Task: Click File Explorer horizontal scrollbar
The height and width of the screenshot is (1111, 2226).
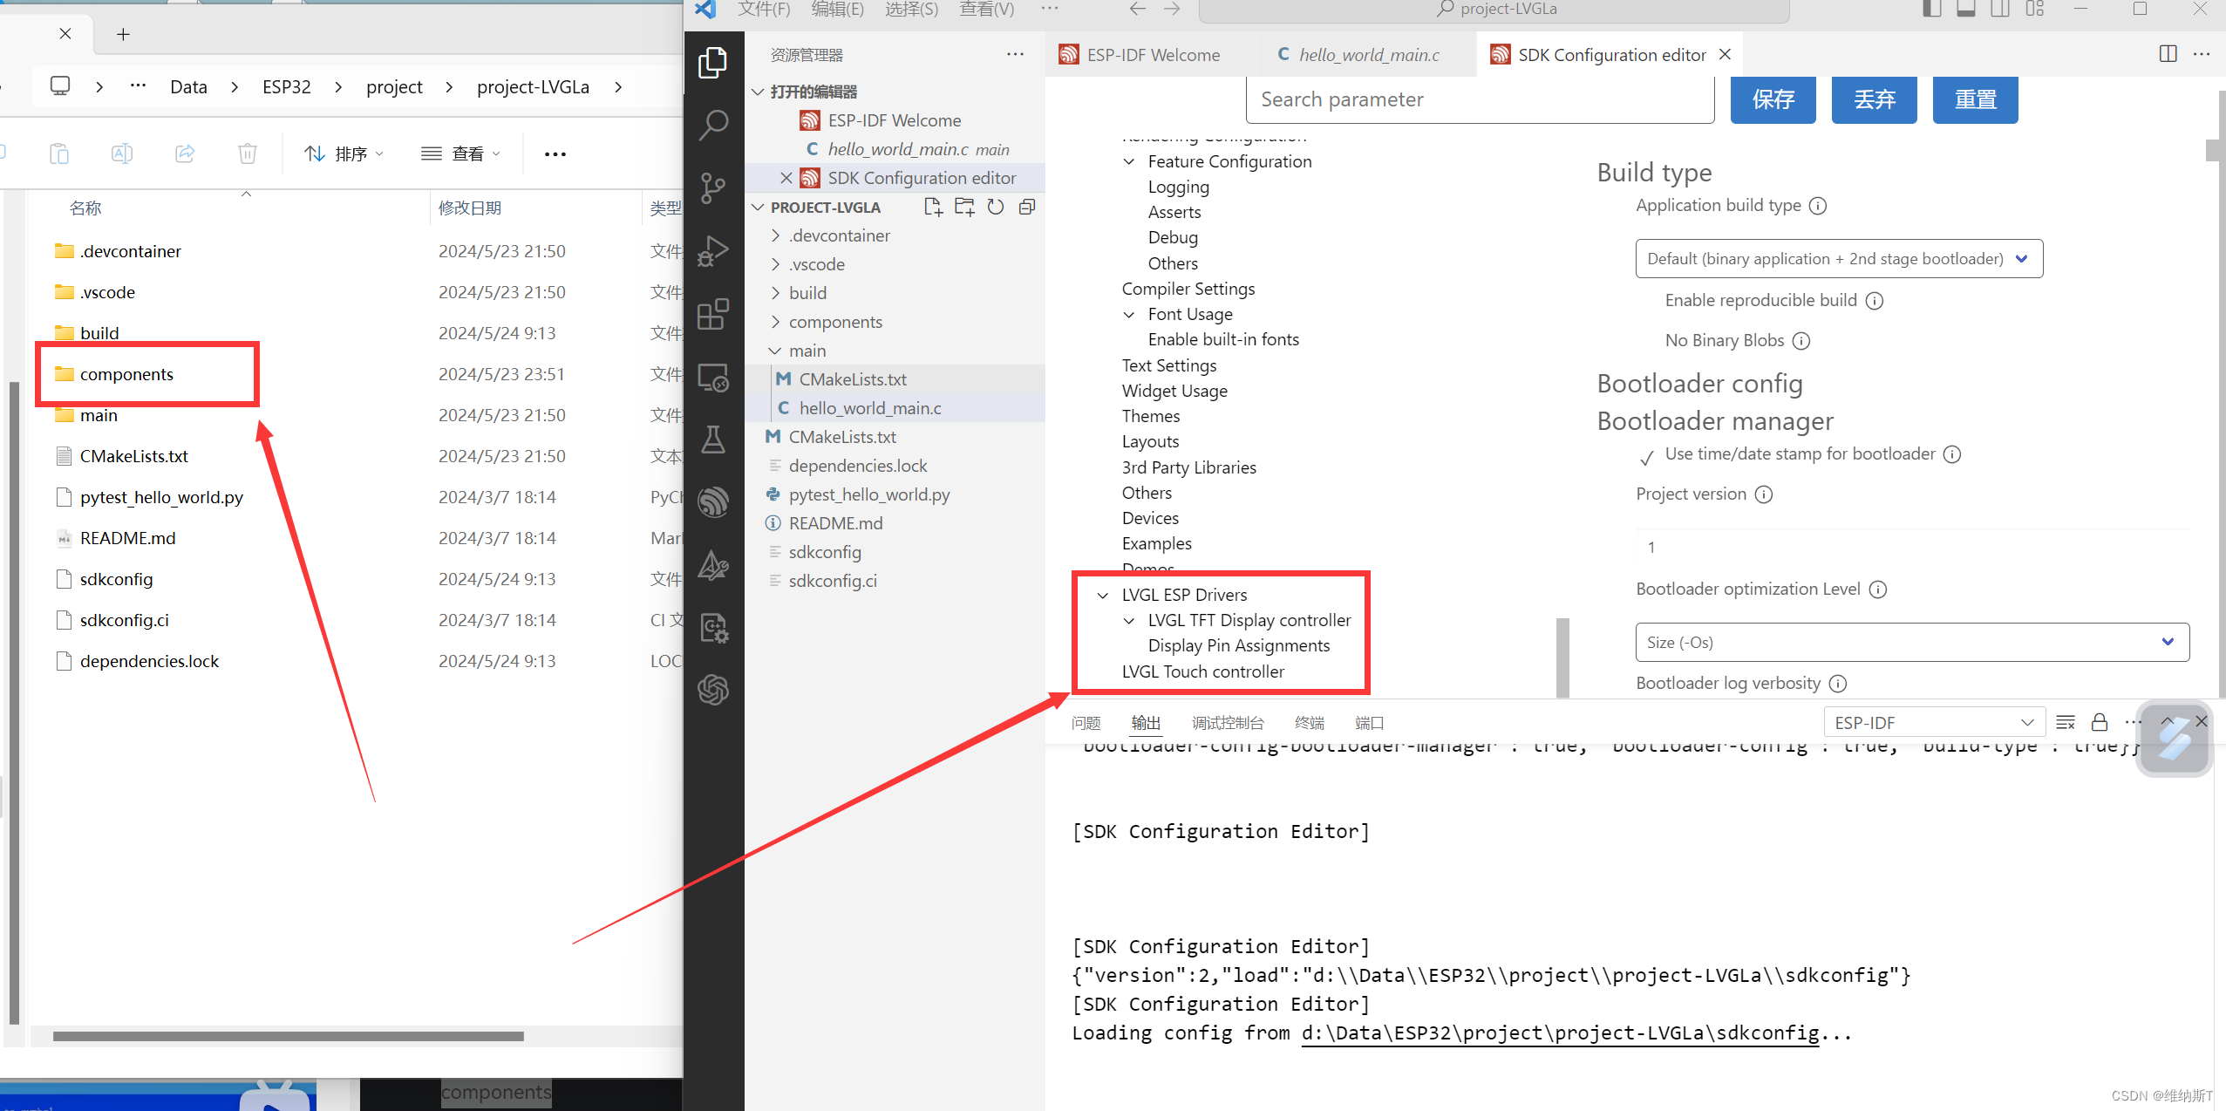Action: point(288,1036)
